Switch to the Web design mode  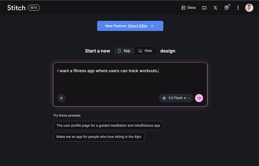coord(145,51)
